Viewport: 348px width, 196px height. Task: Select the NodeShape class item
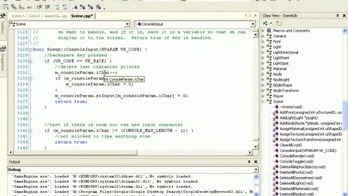coord(282,85)
